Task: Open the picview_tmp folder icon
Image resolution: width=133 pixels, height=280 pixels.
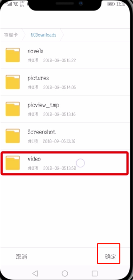Action: pyautogui.click(x=13, y=109)
